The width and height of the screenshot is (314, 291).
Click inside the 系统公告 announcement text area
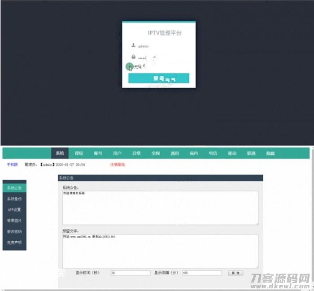click(161, 208)
